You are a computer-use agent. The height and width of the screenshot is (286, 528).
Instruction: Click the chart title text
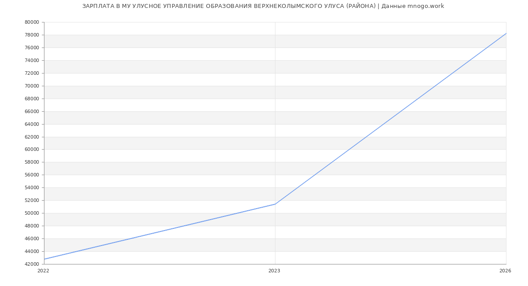pyautogui.click(x=263, y=6)
